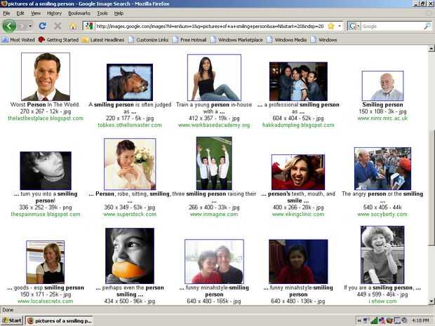Open the Bookmarks menu
Viewport: 435px width, 326px height.
click(x=79, y=13)
